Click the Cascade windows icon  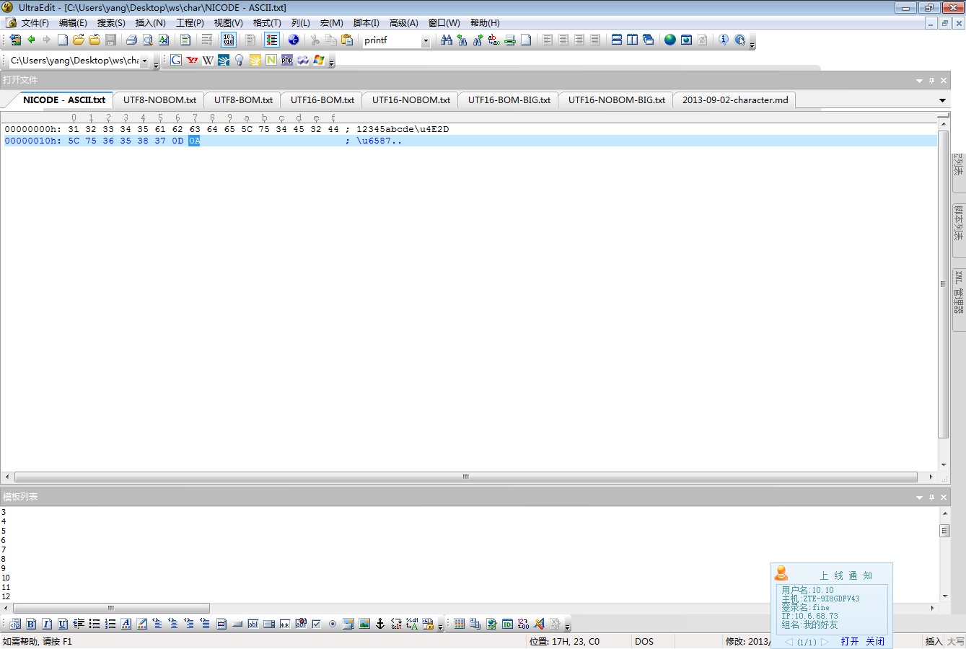click(x=649, y=40)
